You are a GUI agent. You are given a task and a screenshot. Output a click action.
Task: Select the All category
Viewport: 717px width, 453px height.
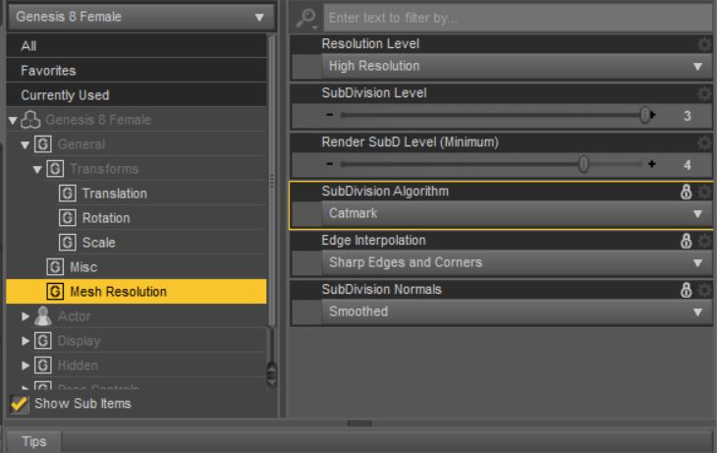[x=137, y=46]
